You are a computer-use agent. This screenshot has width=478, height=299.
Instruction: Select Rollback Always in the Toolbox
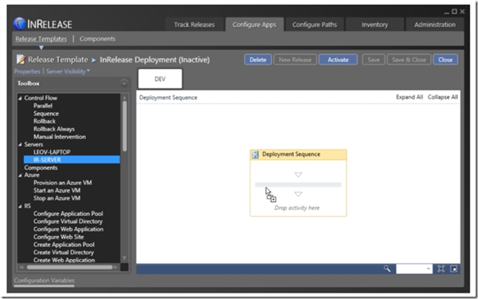pos(54,129)
